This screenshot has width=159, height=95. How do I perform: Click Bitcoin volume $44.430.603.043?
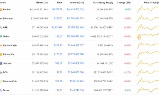[75, 9]
